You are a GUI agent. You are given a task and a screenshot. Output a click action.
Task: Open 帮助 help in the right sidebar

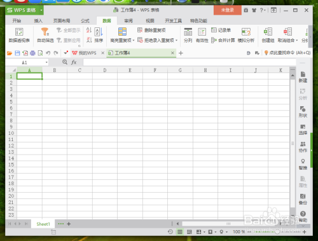[x=303, y=217]
